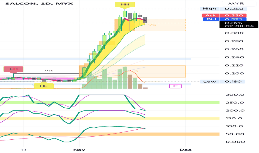The width and height of the screenshot is (259, 153).
Task: Click the red Ask label
Action: (210, 15)
